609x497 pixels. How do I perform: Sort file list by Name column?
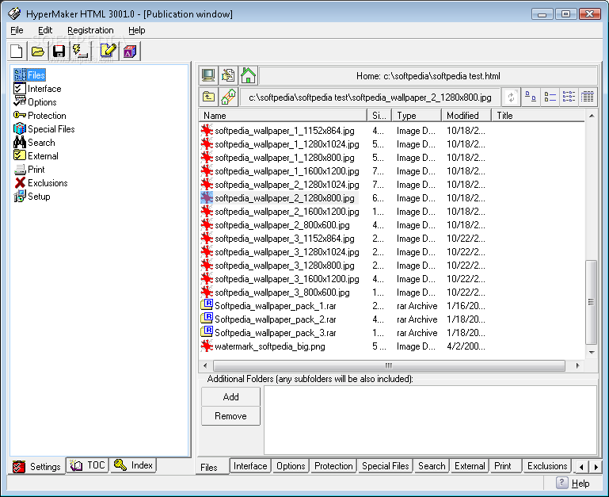pos(284,116)
